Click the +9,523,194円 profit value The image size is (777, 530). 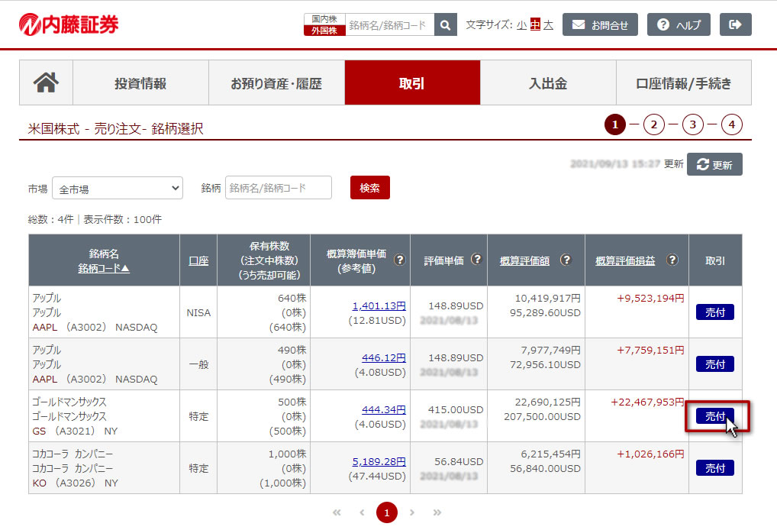click(650, 298)
